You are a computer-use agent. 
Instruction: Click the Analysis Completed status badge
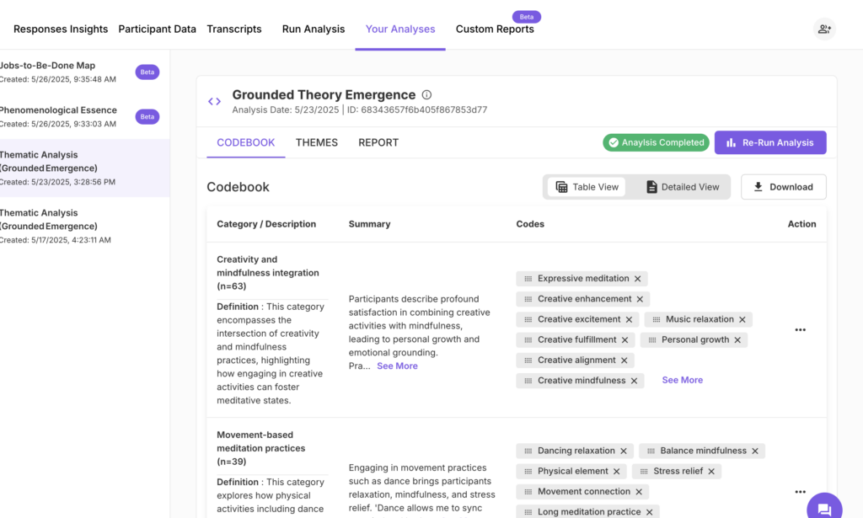click(x=657, y=142)
